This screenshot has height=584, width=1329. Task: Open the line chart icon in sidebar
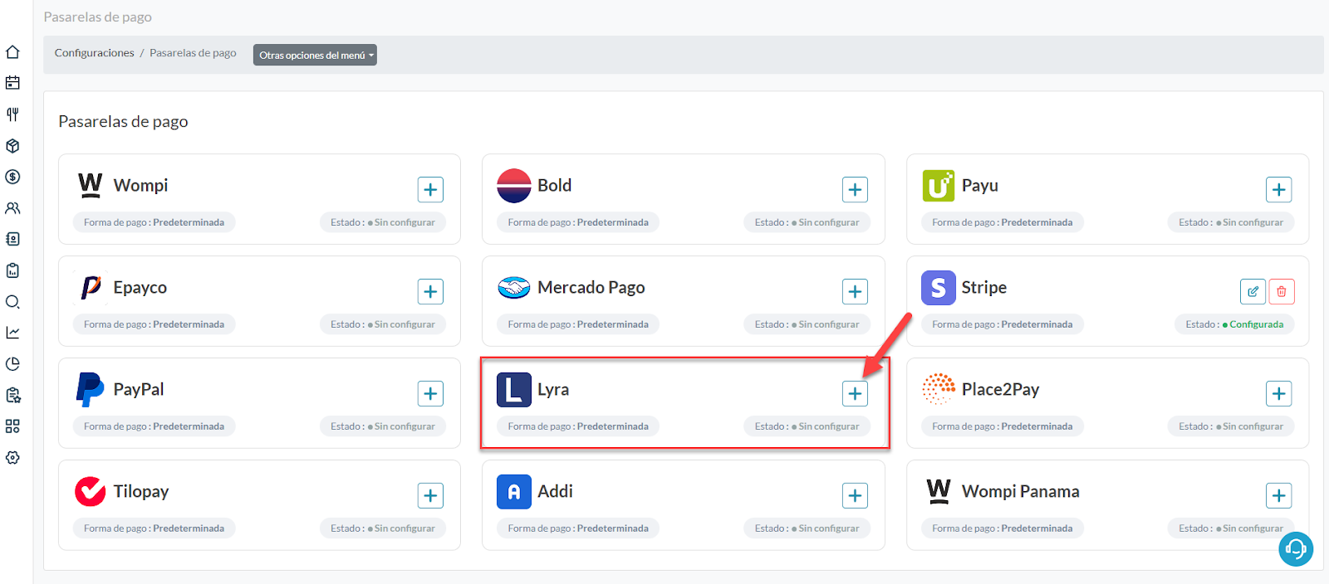(x=12, y=333)
